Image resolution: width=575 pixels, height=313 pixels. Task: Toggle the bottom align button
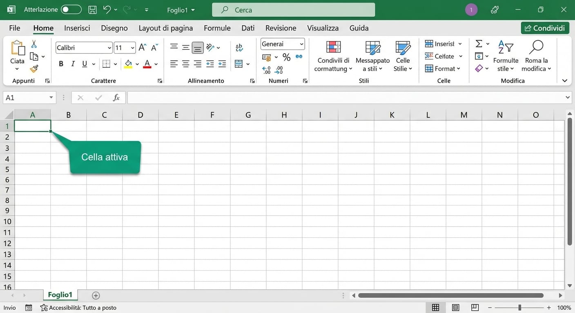[198, 48]
